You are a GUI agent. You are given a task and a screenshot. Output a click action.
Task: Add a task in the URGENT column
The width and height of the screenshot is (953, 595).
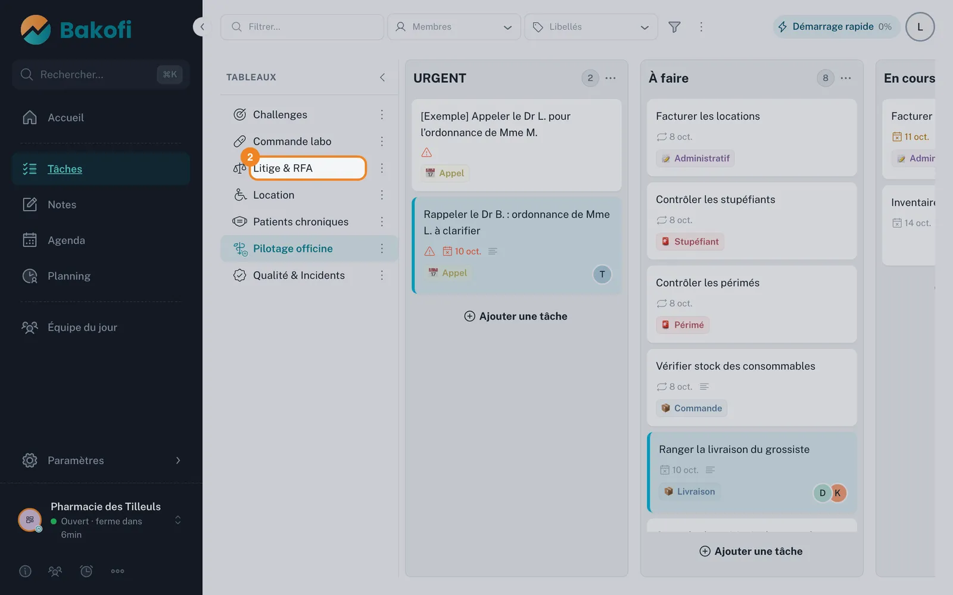(516, 316)
